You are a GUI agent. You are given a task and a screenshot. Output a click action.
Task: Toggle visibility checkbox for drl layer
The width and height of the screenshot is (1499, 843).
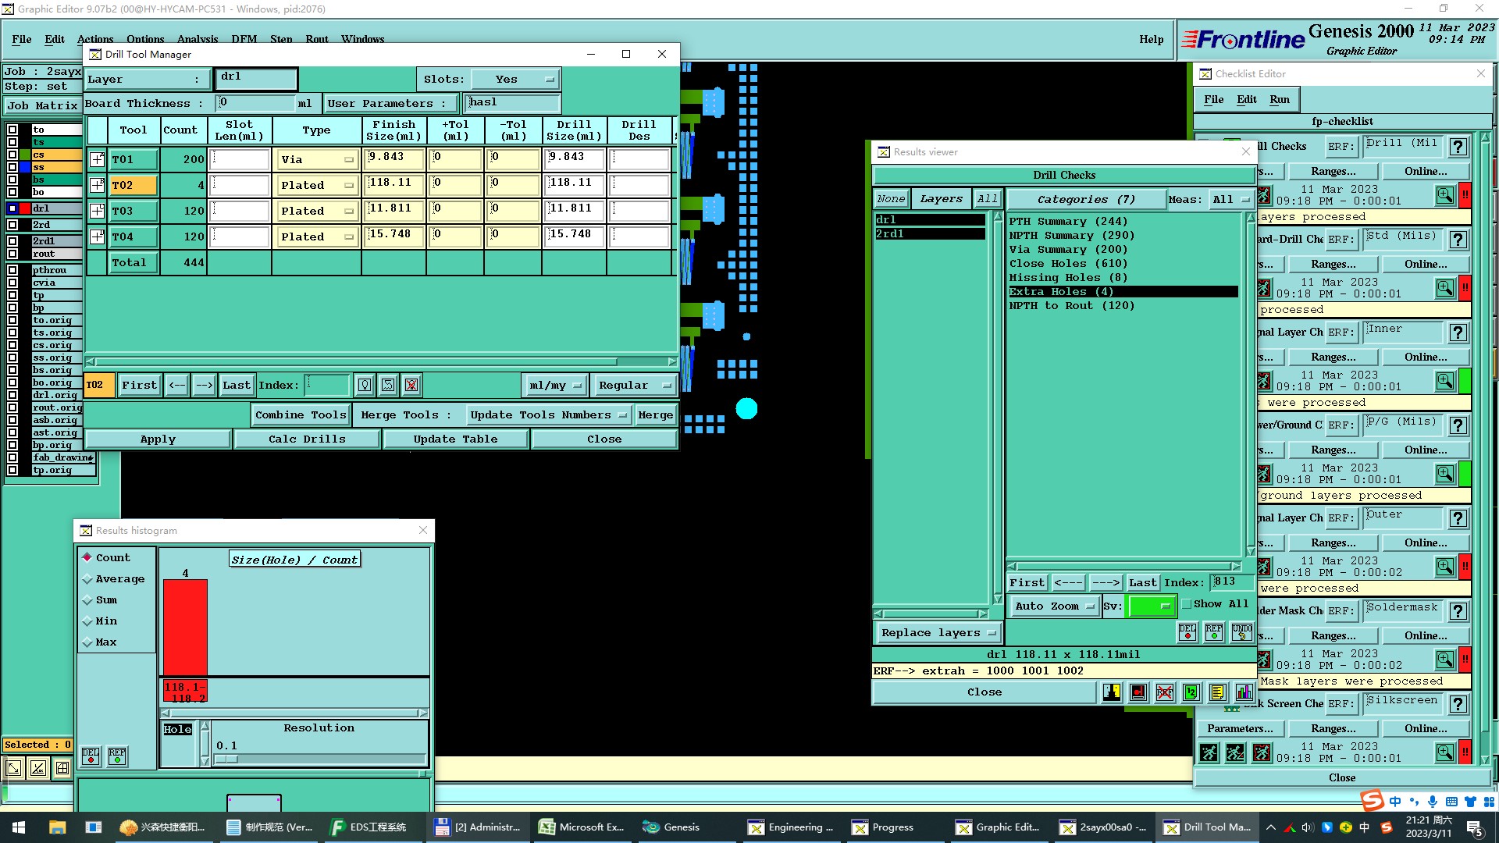point(12,208)
